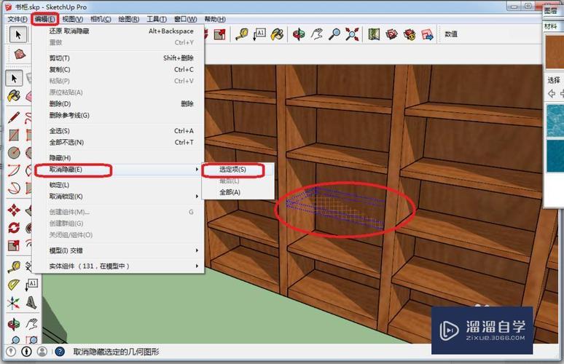
Task: Select 全部(A) in unhide submenu
Action: 238,192
